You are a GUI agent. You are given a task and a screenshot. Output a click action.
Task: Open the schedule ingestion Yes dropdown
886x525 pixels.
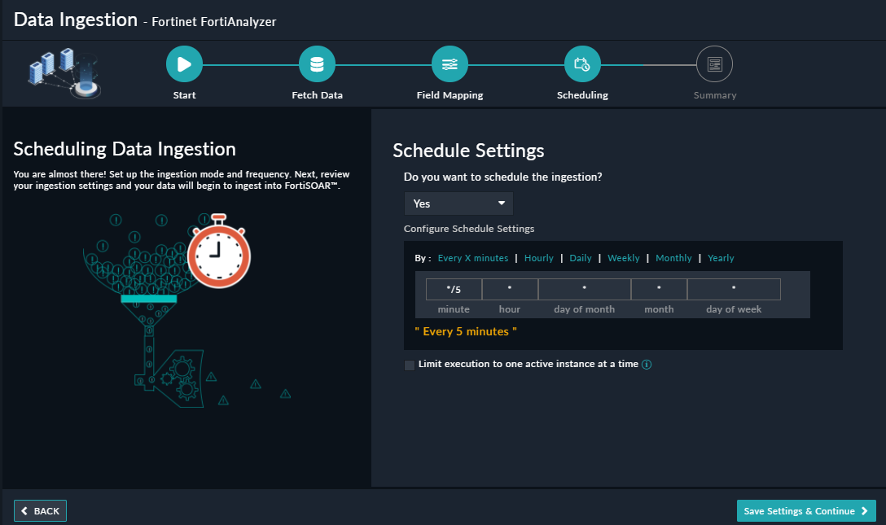click(458, 203)
